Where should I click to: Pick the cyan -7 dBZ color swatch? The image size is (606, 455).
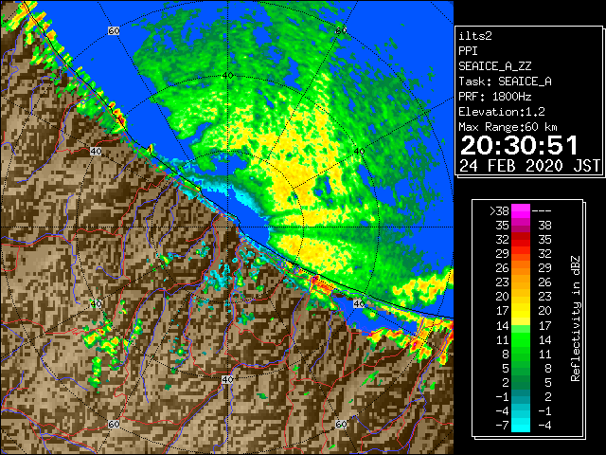[x=521, y=426]
